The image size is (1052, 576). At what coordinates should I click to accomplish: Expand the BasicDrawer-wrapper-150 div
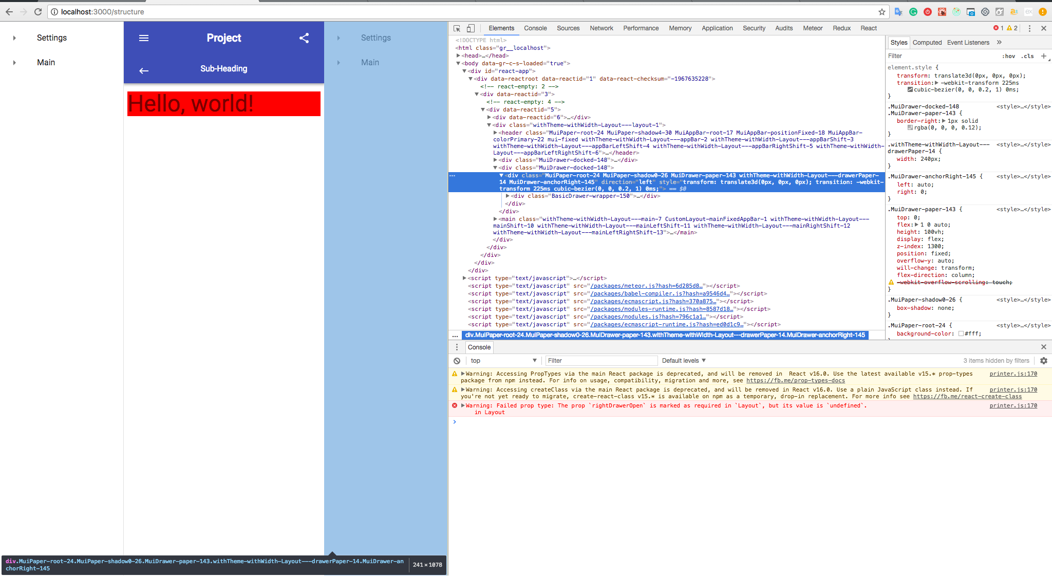pos(508,196)
